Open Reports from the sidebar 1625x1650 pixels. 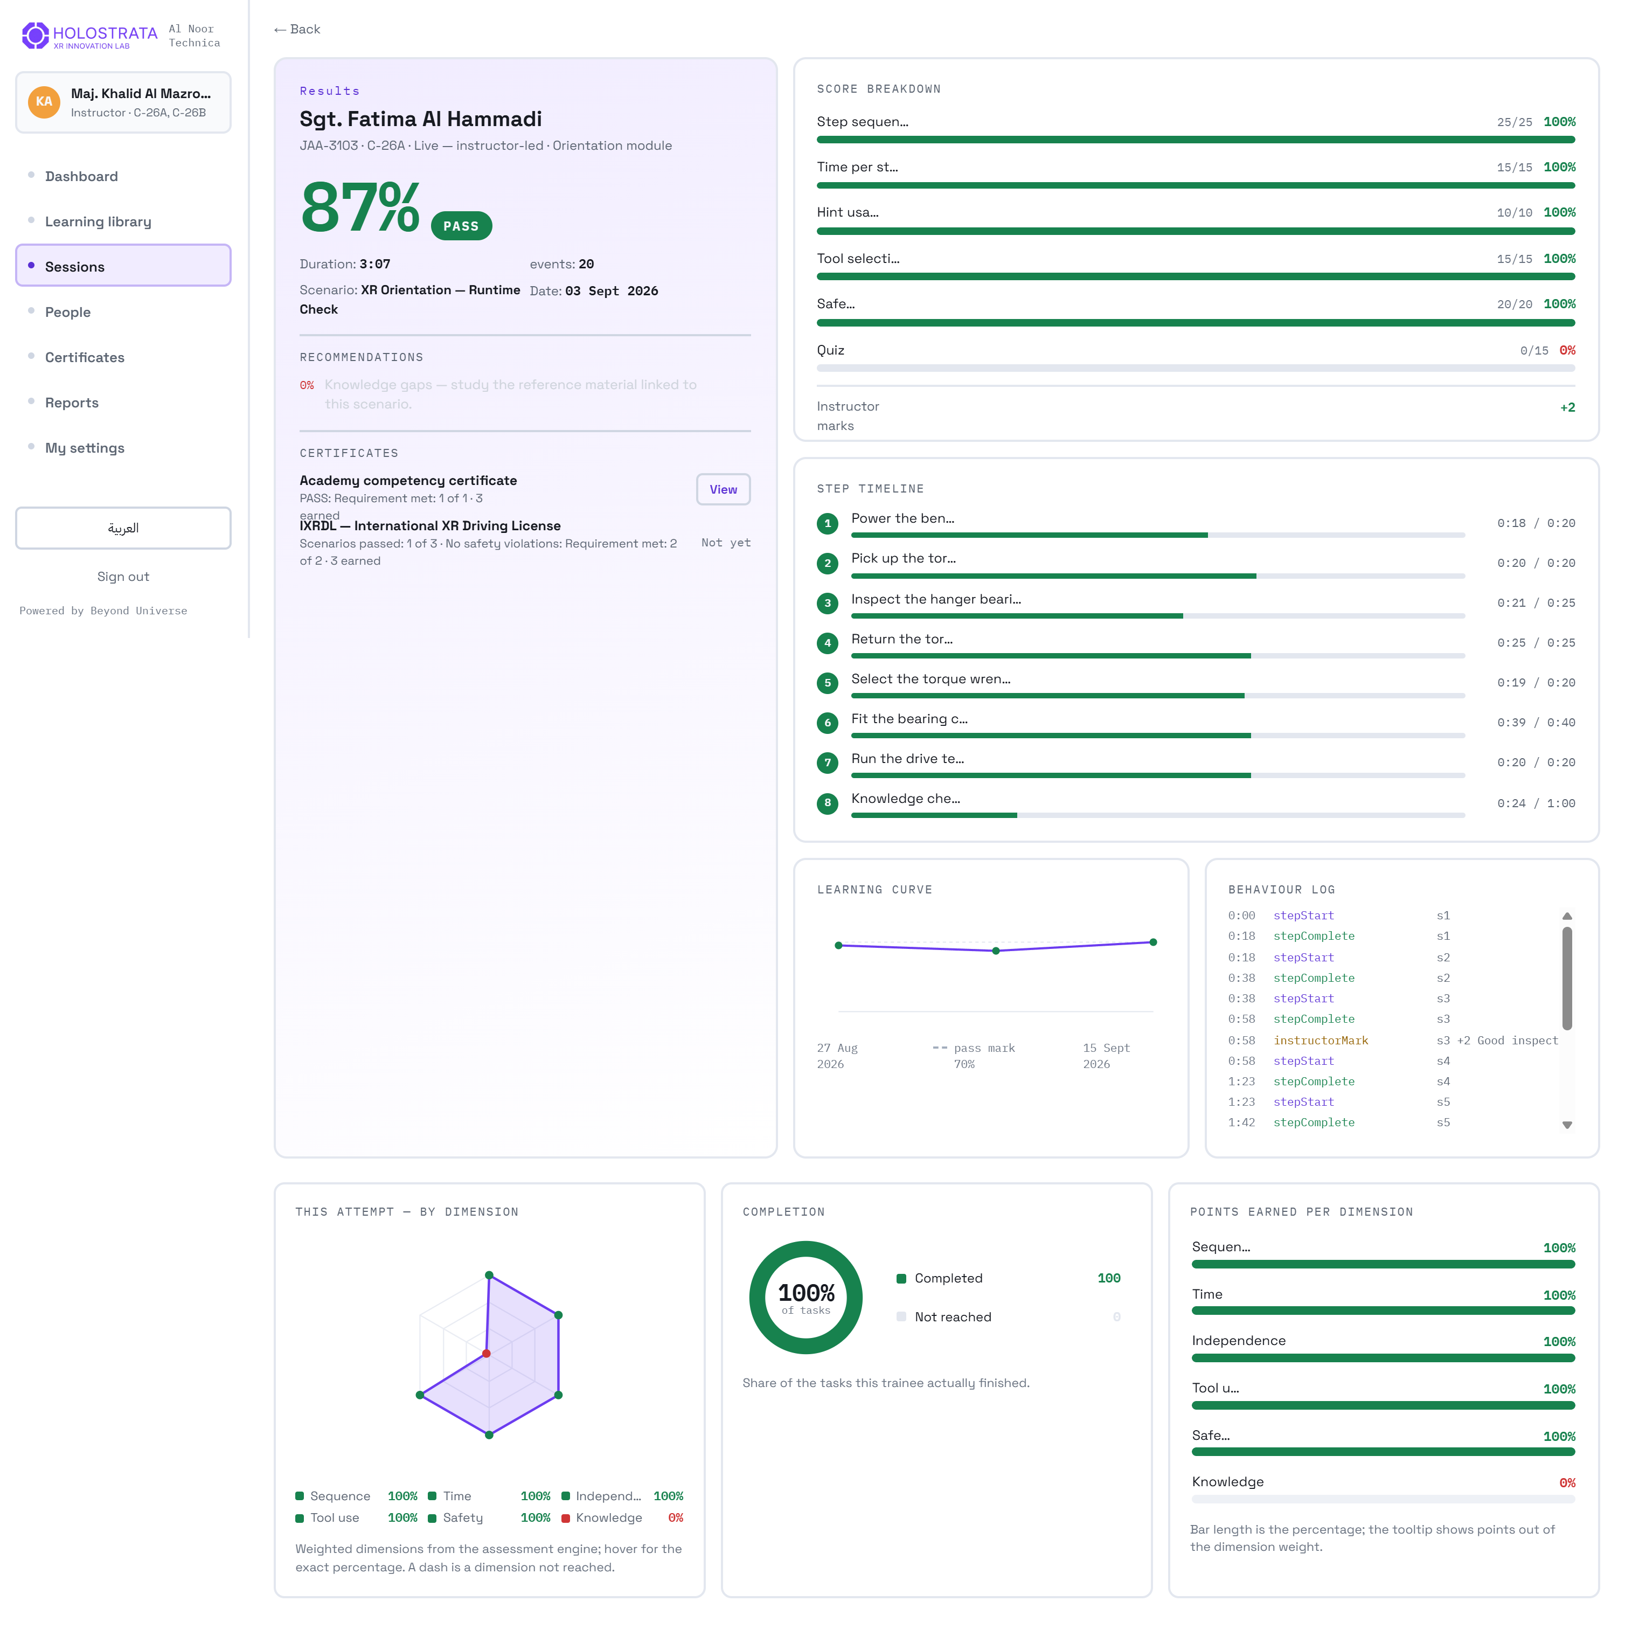click(123, 402)
